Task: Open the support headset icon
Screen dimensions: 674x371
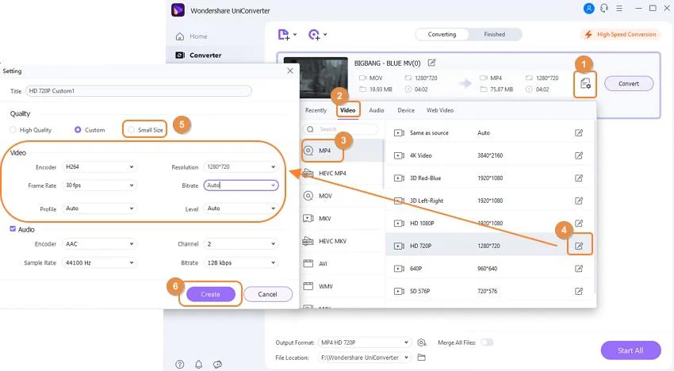Action: click(604, 8)
